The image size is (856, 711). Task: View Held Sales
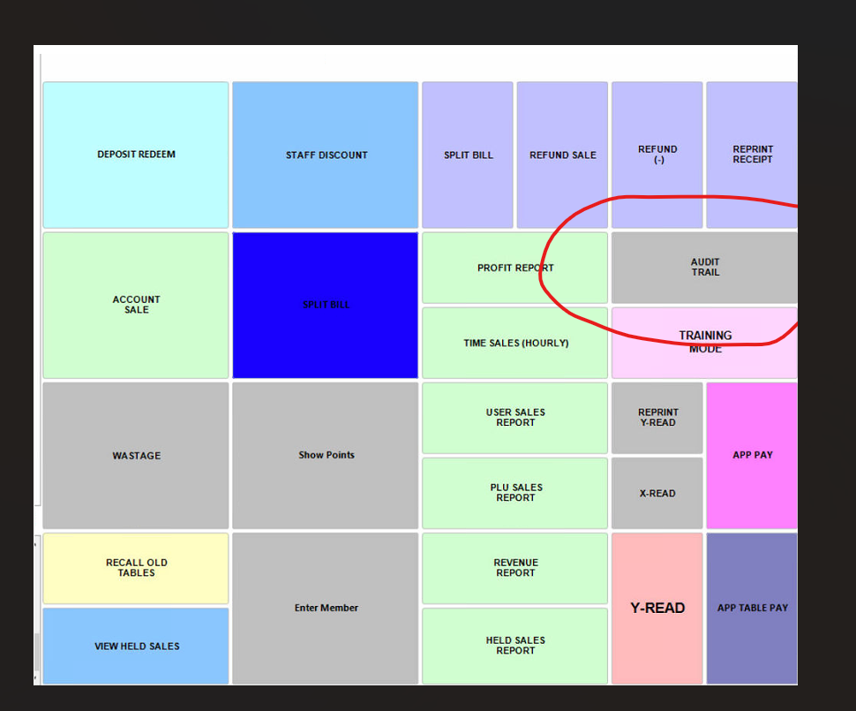(x=136, y=646)
